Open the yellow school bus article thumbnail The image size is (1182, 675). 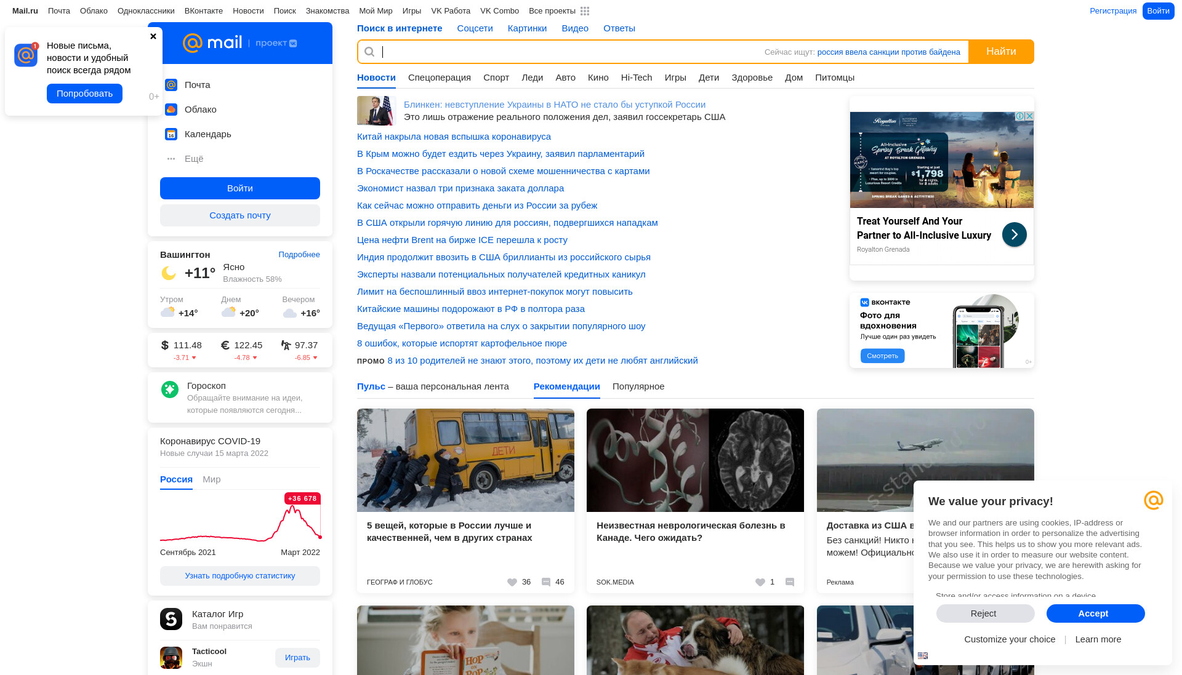[x=465, y=460]
